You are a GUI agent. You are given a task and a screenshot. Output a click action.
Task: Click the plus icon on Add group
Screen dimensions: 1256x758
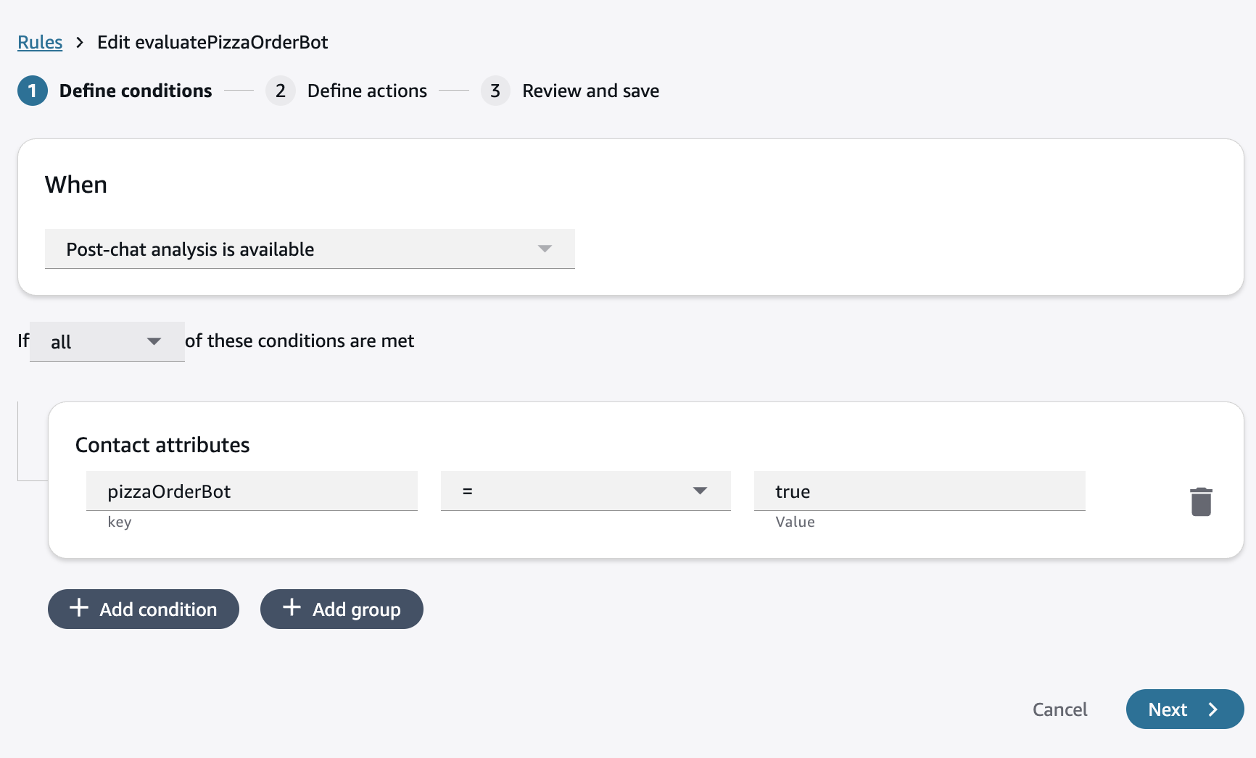pyautogui.click(x=292, y=607)
